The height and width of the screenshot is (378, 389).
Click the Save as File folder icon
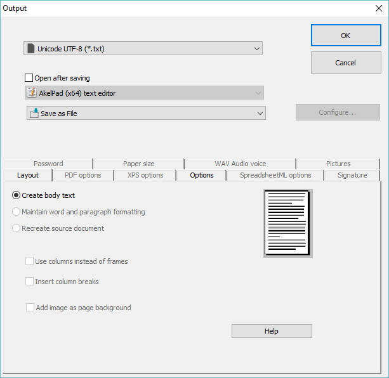34,114
